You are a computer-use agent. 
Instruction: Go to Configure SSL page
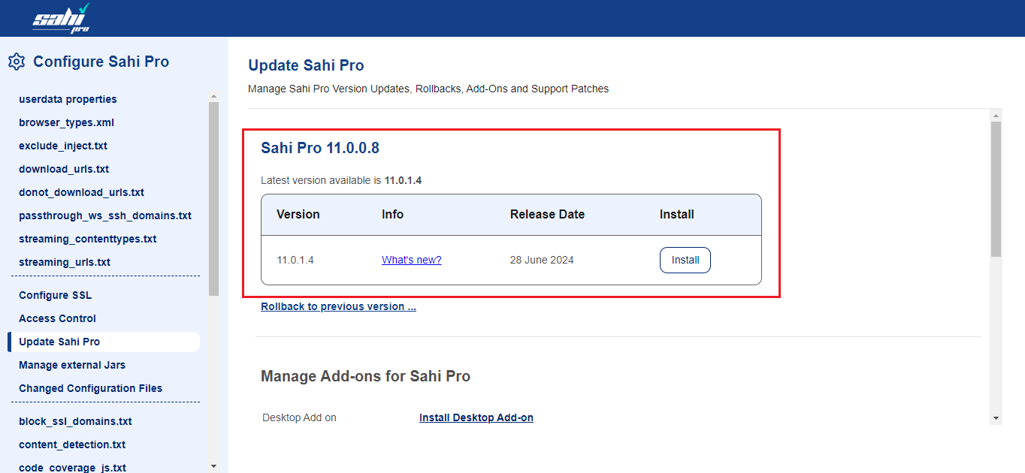click(x=55, y=295)
